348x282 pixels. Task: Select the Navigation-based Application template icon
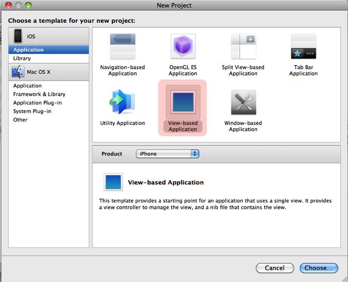click(x=123, y=46)
